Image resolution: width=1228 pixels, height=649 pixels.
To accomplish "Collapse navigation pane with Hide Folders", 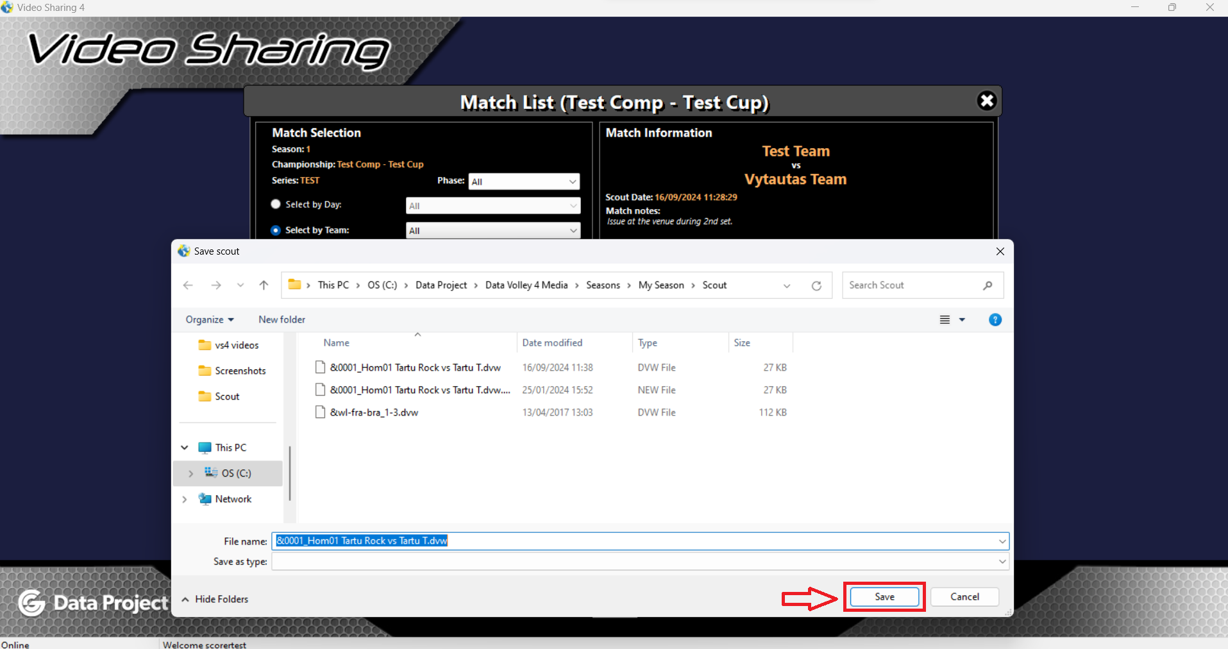I will pos(215,599).
